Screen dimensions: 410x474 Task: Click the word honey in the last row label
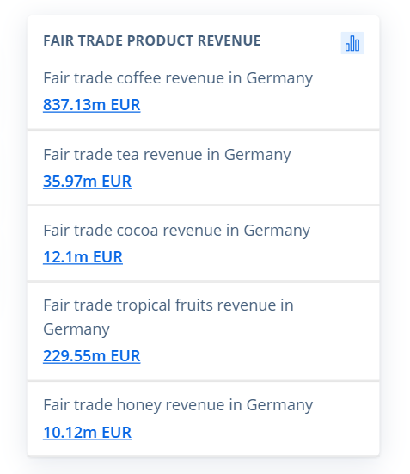point(139,405)
